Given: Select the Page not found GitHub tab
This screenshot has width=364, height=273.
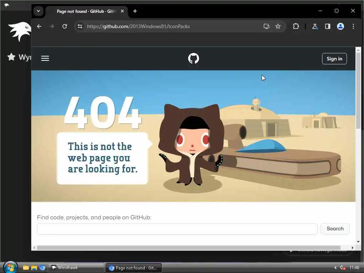Looking at the screenshot, I should [x=86, y=11].
